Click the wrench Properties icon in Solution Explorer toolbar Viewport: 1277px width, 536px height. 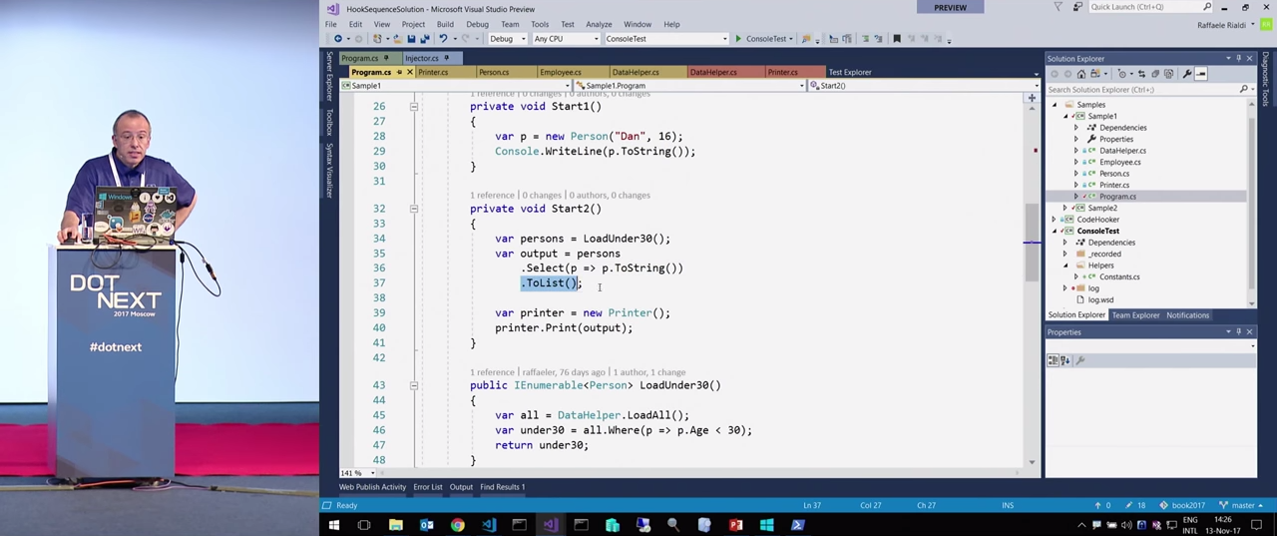1187,74
